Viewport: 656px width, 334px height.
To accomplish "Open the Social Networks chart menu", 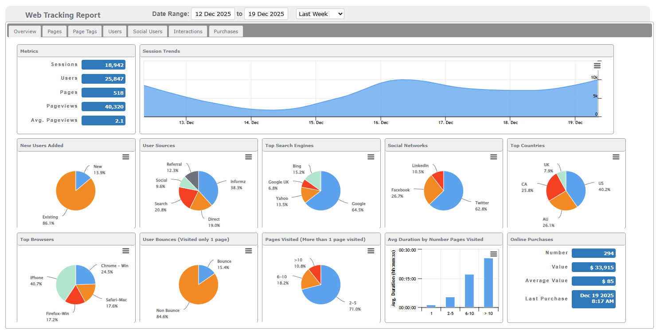I will click(x=493, y=157).
